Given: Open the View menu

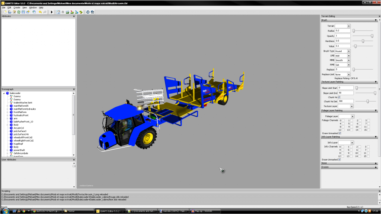Looking at the screenshot, I should coord(25,7).
